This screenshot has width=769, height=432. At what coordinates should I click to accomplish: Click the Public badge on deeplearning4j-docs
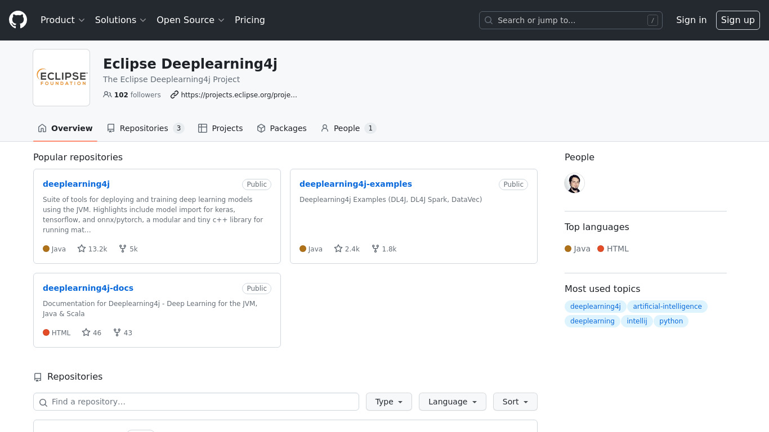(x=257, y=289)
